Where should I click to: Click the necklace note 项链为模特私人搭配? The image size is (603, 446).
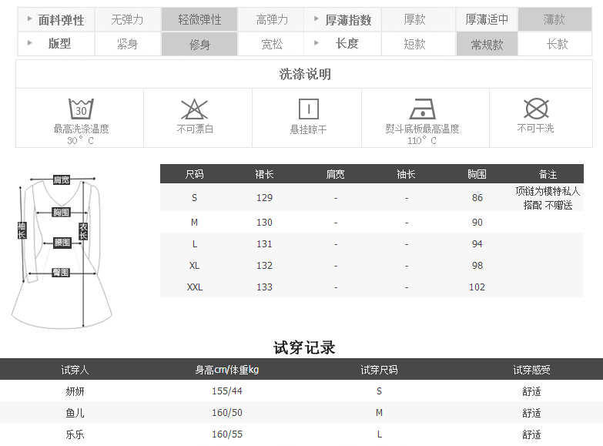[x=548, y=198]
